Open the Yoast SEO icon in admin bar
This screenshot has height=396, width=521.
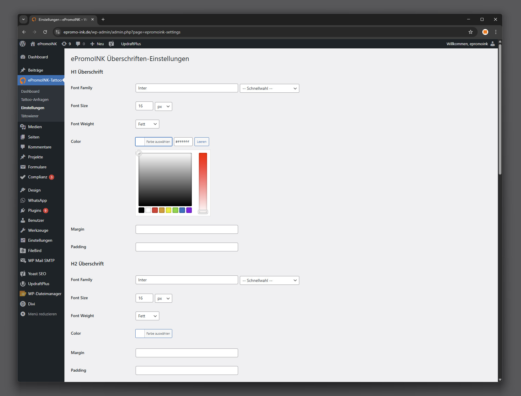[111, 44]
